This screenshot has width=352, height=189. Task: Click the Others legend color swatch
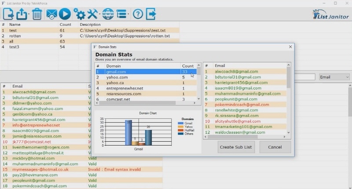tap(180, 134)
